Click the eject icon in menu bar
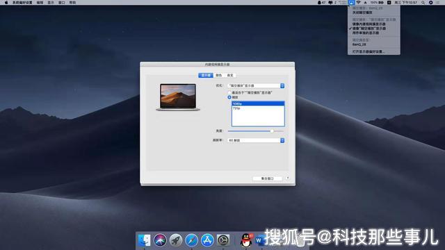The height and width of the screenshot is (250, 445). click(365, 2)
